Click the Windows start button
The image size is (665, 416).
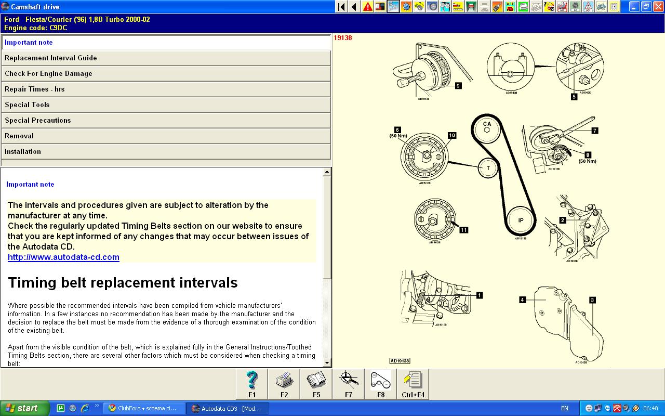24,408
